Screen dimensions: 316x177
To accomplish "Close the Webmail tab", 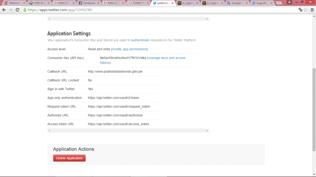I will pos(24,3).
